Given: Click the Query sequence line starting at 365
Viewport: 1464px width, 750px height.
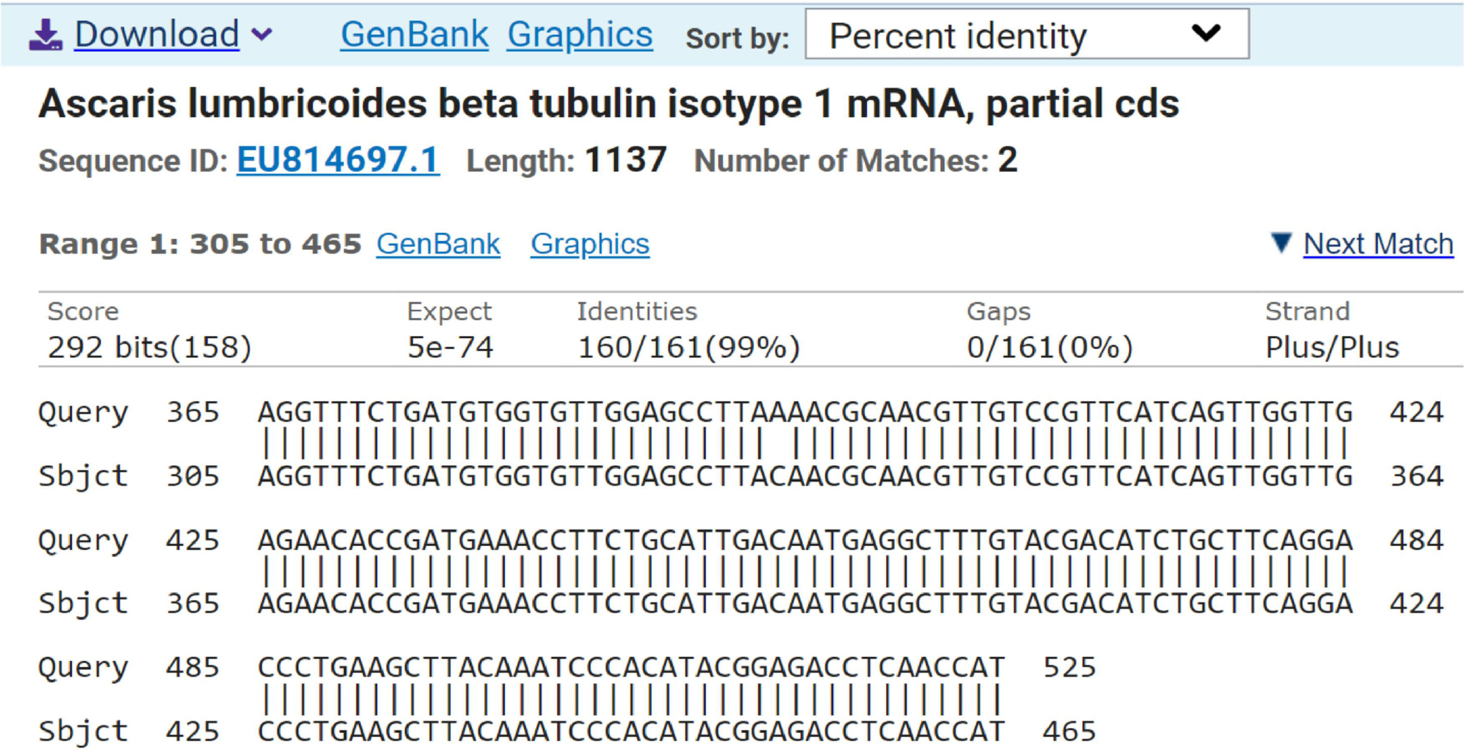Looking at the screenshot, I should (805, 412).
